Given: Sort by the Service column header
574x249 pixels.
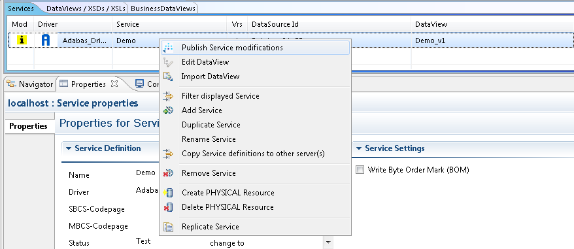Looking at the screenshot, I should point(169,24).
